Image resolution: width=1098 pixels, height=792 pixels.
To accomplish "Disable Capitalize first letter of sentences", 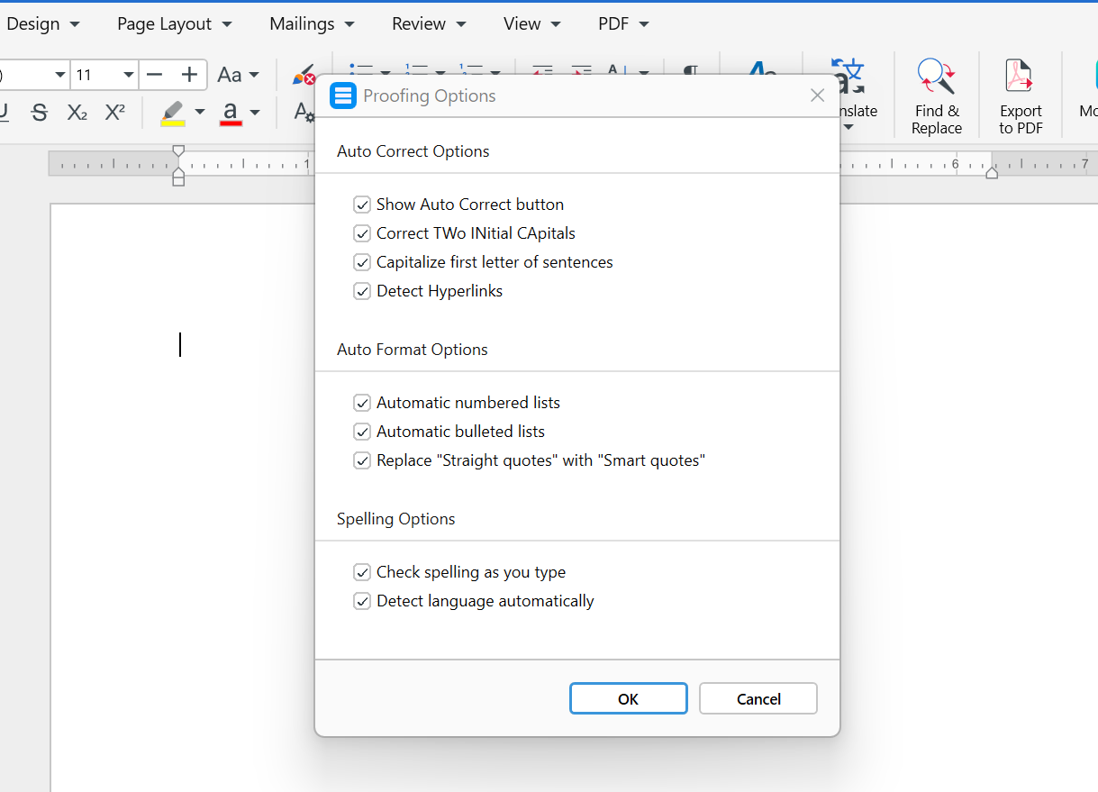I will pyautogui.click(x=362, y=262).
